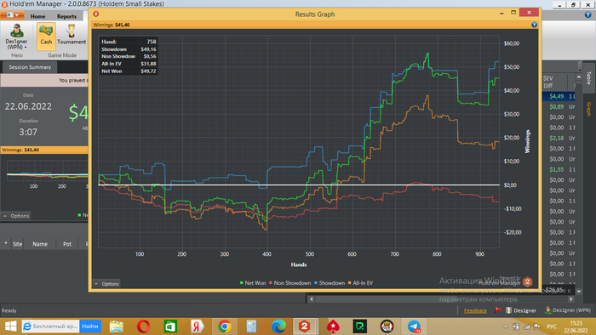
Task: Select the $4,49 EV diff cell
Action: tap(557, 96)
